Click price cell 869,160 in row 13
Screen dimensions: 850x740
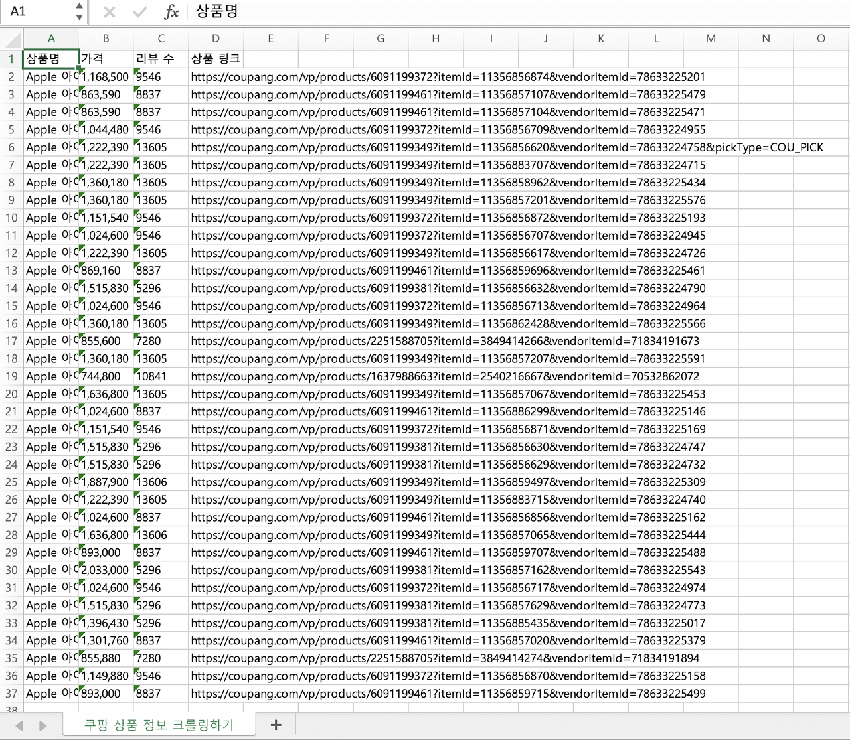pos(106,271)
